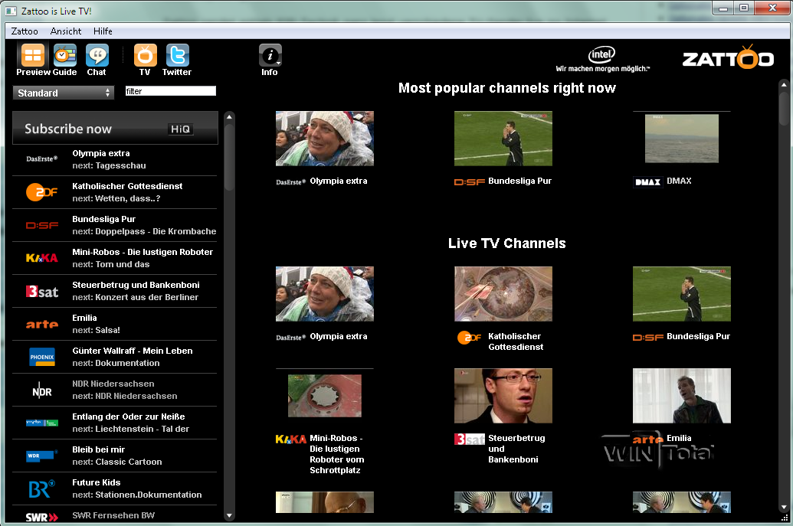
Task: Click inside the filter text field
Action: coord(170,91)
